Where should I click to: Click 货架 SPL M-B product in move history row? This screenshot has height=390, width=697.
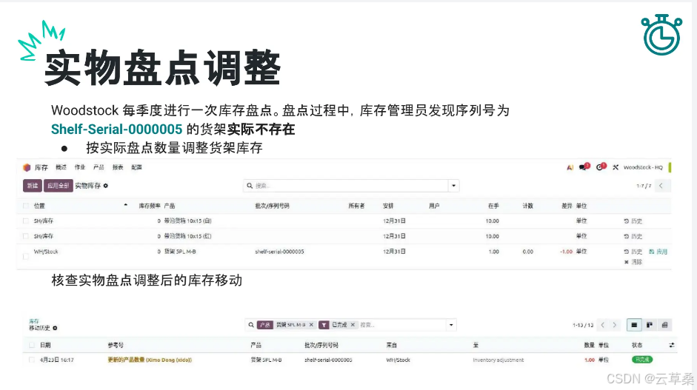click(266, 360)
